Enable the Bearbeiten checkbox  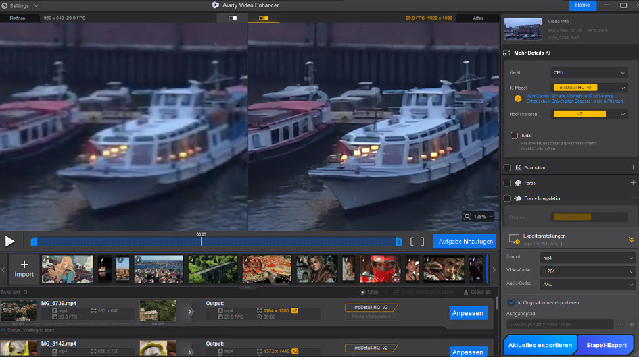click(507, 167)
